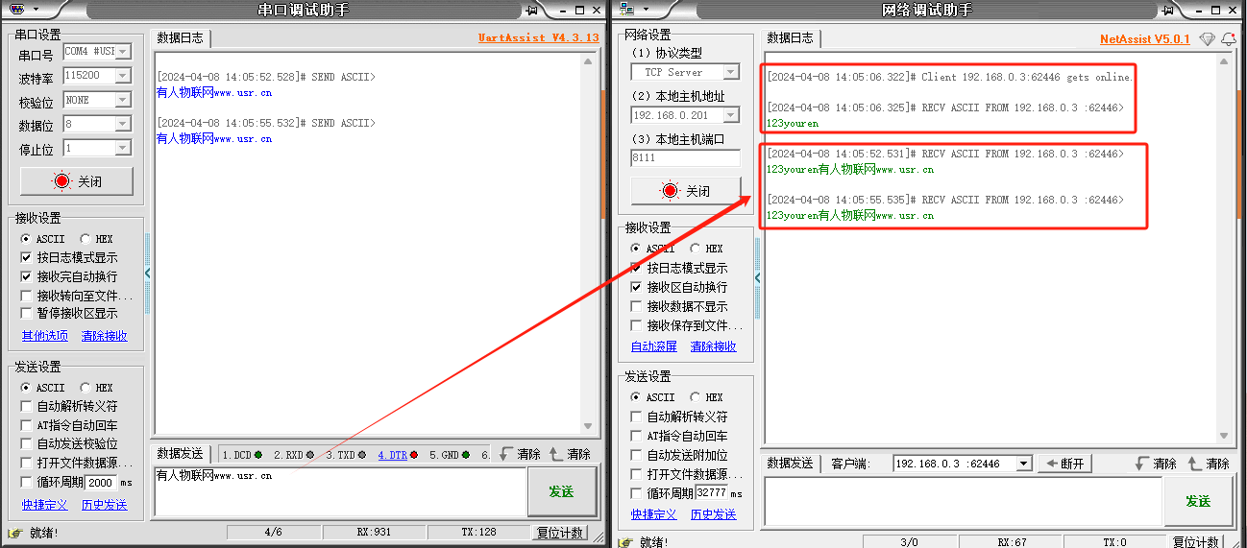Collapse the NetAssist left settings panel
1247x548 pixels.
point(758,278)
